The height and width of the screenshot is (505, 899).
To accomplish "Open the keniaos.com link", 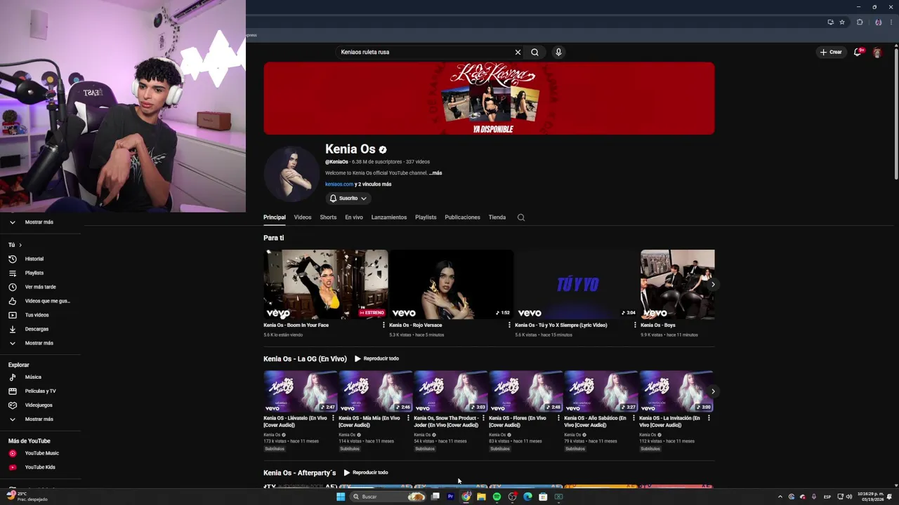I will (339, 184).
